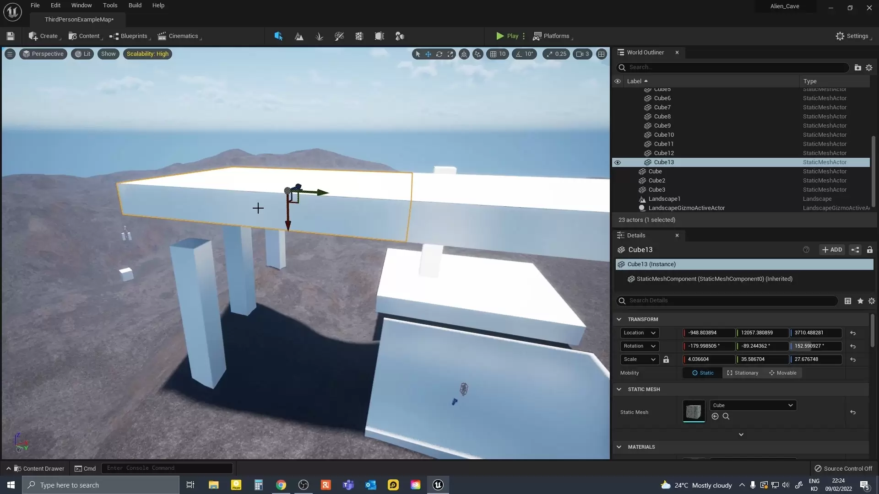Viewport: 879px width, 494px height.
Task: Open the Static Mesh Cube dropdown
Action: click(753, 405)
